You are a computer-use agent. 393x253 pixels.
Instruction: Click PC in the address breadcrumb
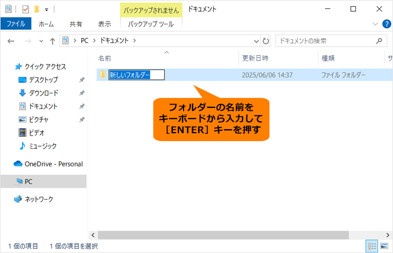[84, 40]
